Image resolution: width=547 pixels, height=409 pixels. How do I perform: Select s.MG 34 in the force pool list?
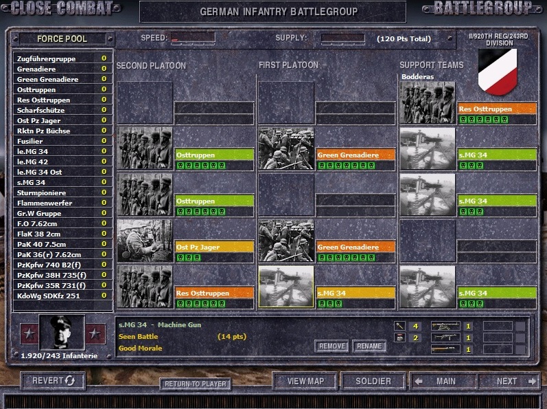62,182
